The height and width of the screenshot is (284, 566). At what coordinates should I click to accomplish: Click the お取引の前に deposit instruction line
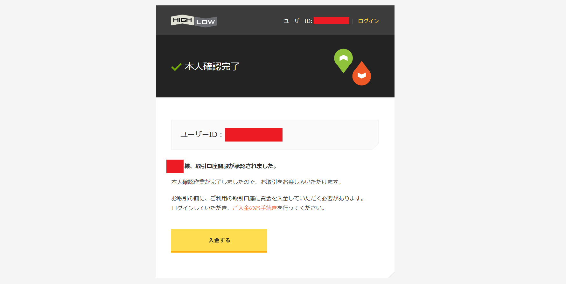coord(268,198)
